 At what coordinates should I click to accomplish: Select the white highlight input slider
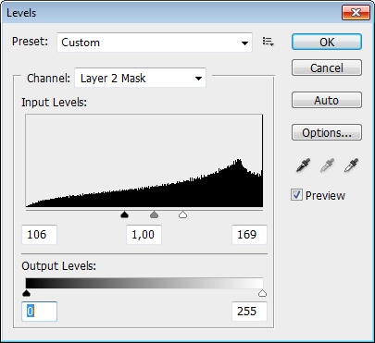pyautogui.click(x=182, y=214)
